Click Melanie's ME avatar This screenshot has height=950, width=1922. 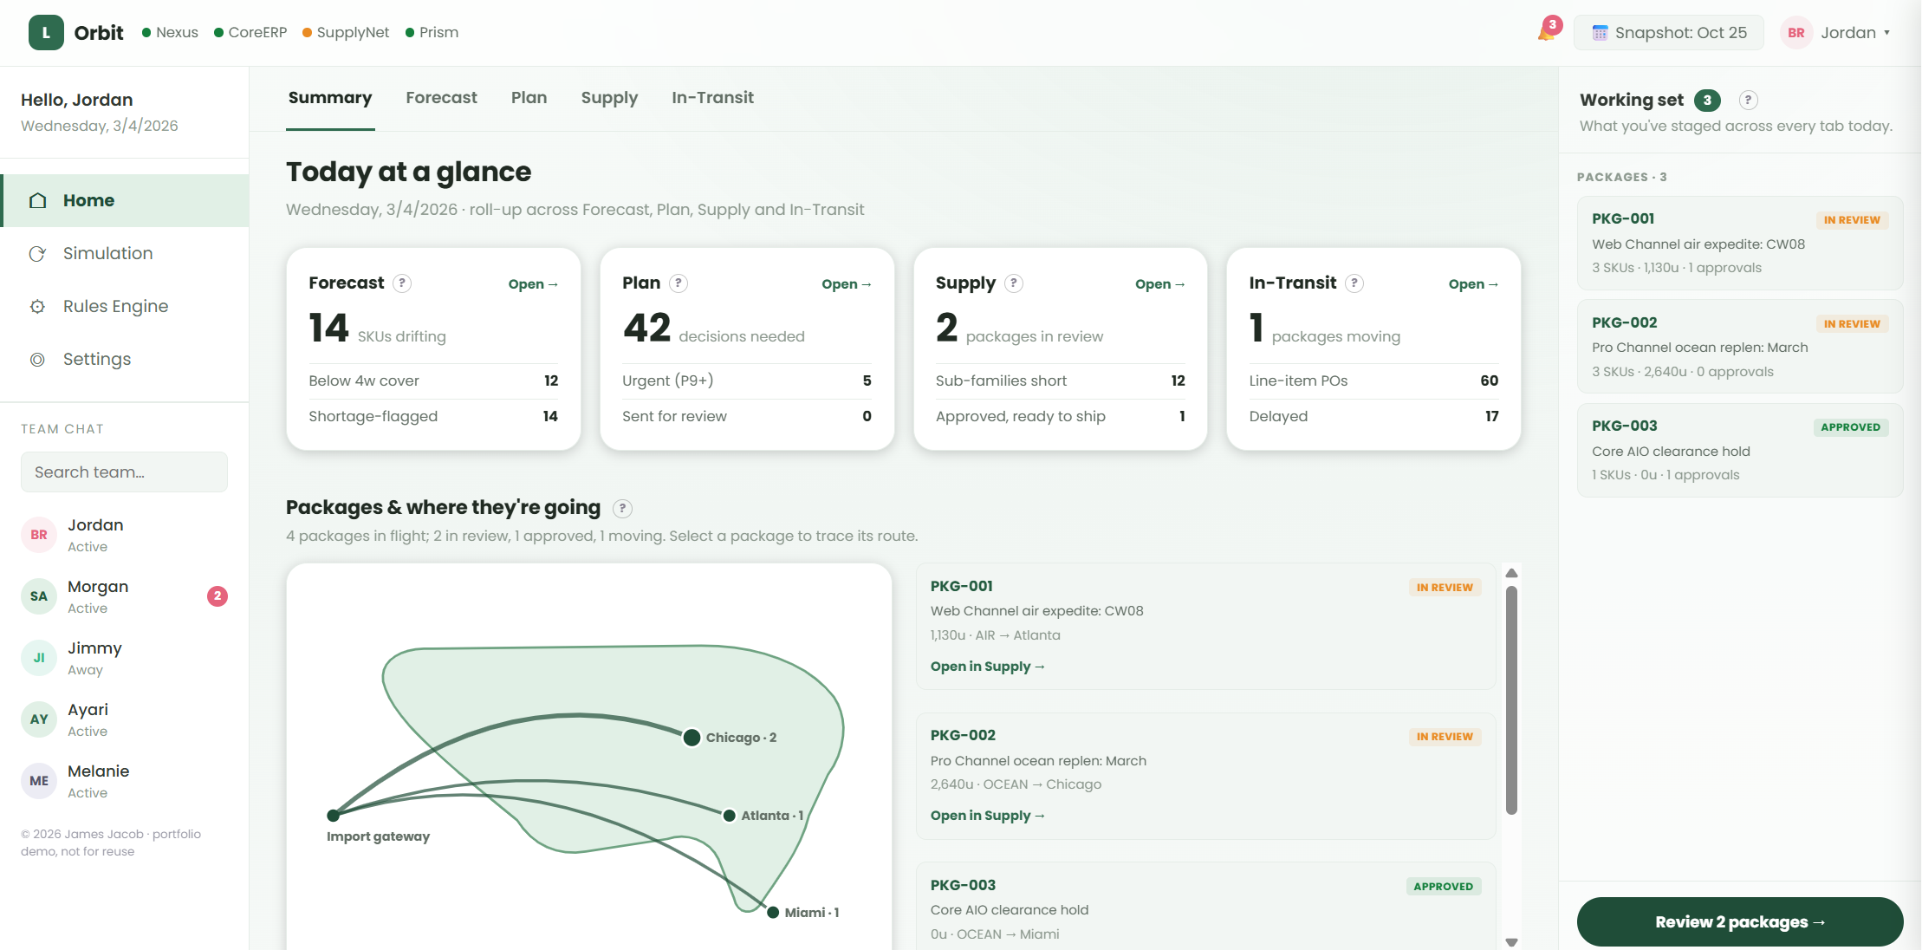coord(39,781)
